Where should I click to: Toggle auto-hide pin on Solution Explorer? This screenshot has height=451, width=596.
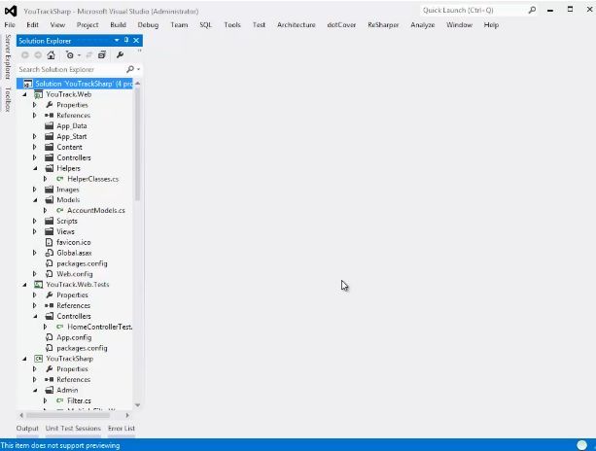[x=126, y=40]
